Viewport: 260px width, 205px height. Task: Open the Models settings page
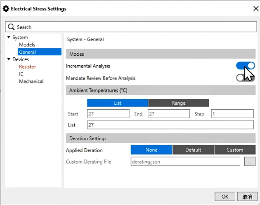(27, 44)
